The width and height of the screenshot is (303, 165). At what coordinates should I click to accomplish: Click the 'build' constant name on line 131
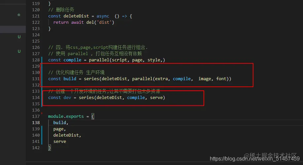(70, 79)
